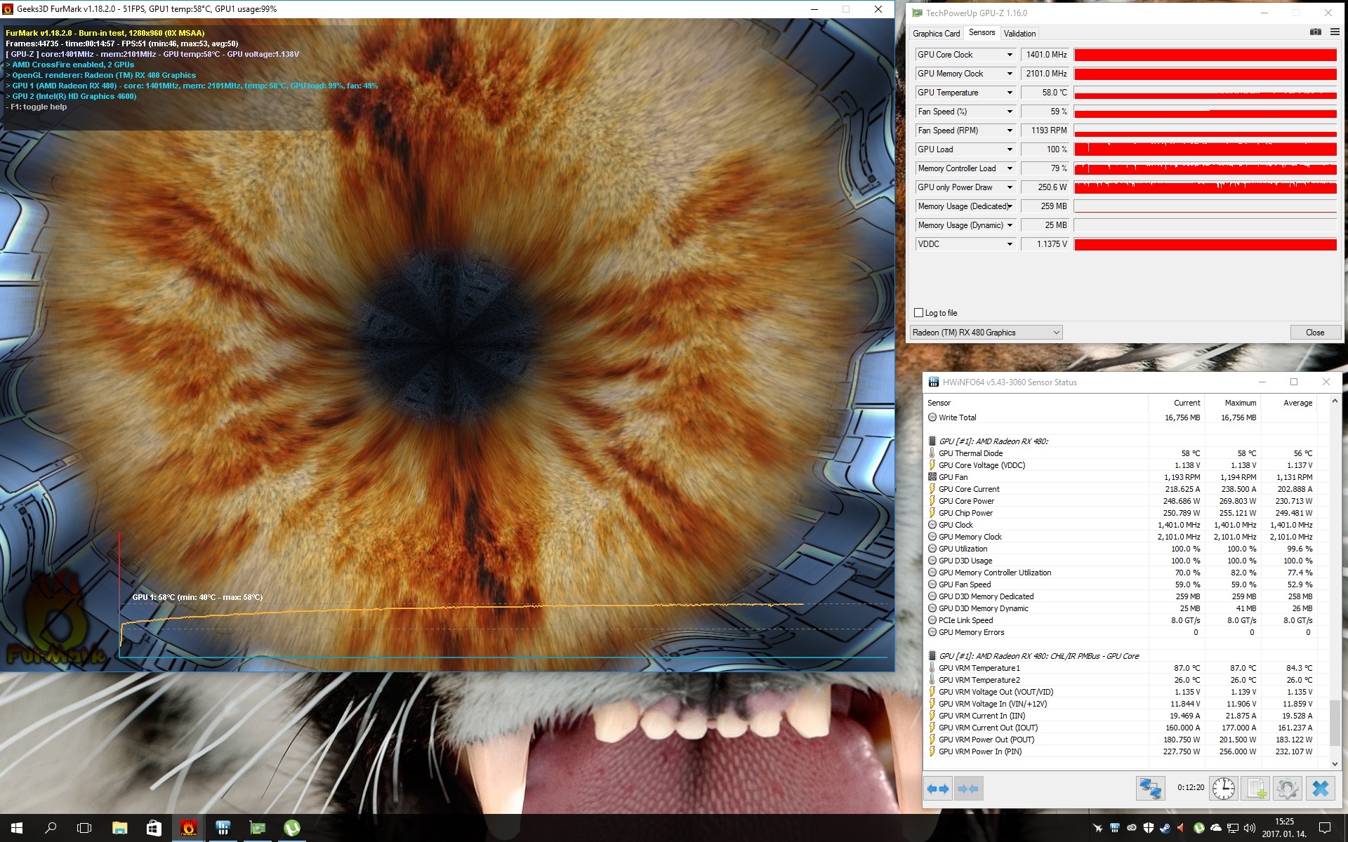
Task: Open Radeon RX 480 Graphics selector
Action: pyautogui.click(x=986, y=333)
